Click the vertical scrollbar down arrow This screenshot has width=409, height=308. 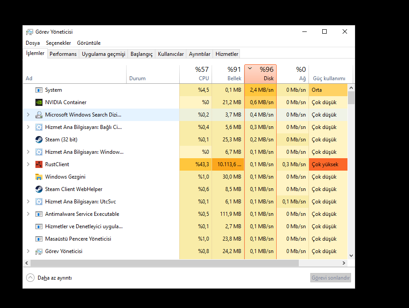(x=351, y=255)
